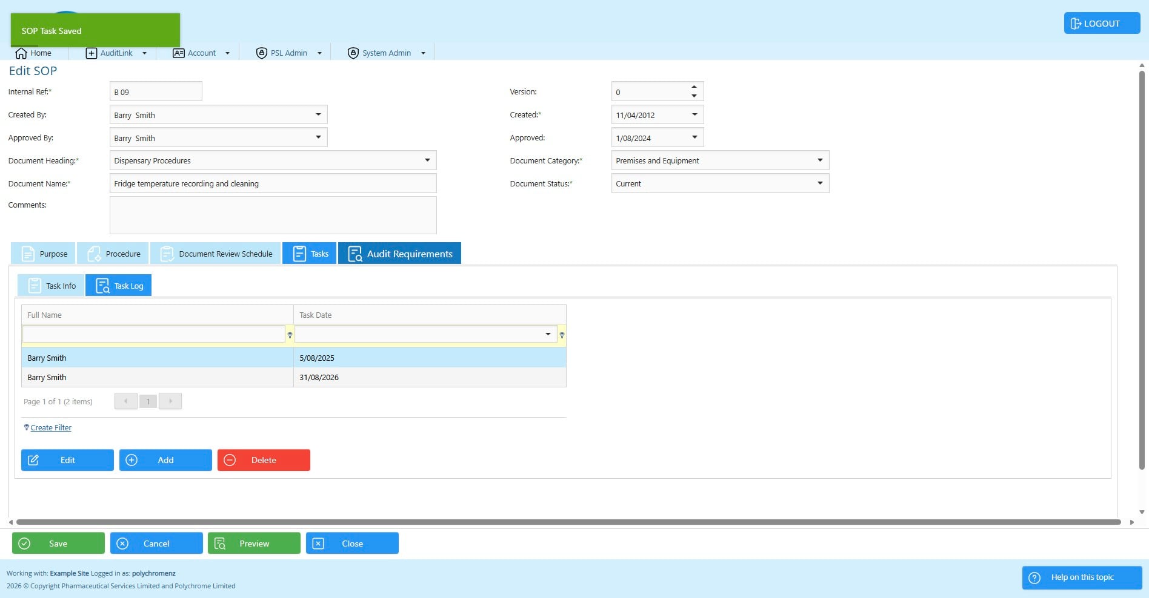This screenshot has width=1149, height=598.
Task: Click the LOGOUT button
Action: 1102,24
